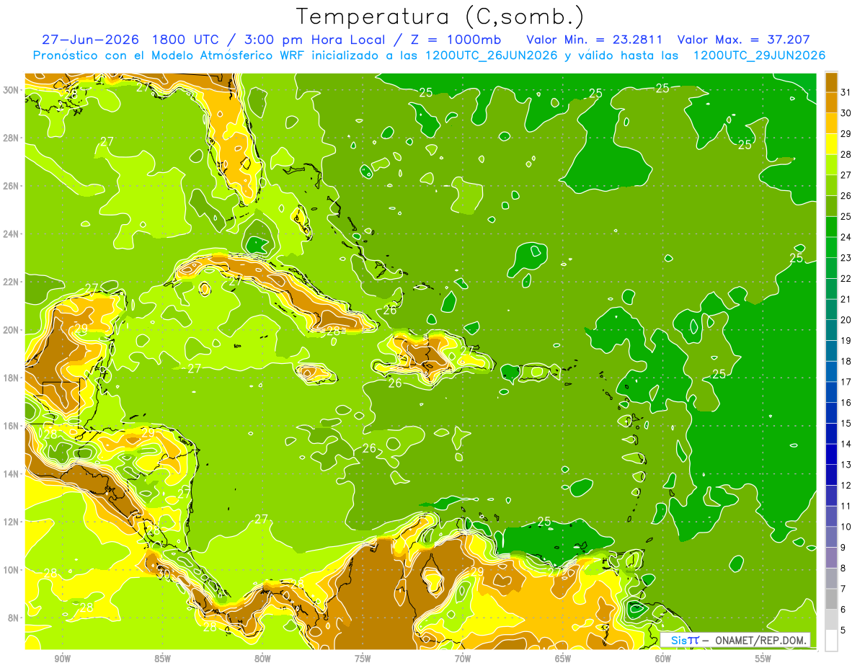The width and height of the screenshot is (865, 668).
Task: Click the "80W" longitude axis label
Action: click(263, 659)
